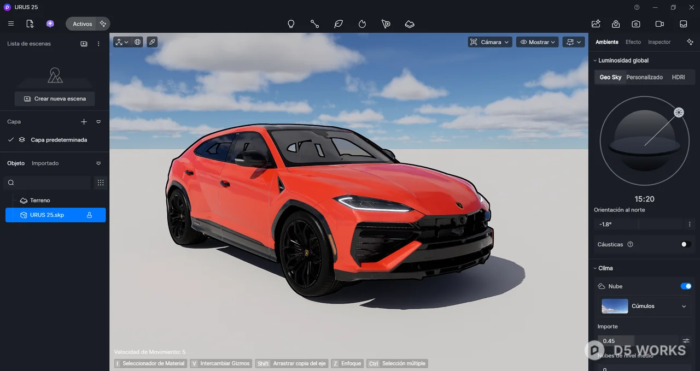This screenshot has width=700, height=371.
Task: Open the move gizmo dropdown
Action: pos(122,42)
